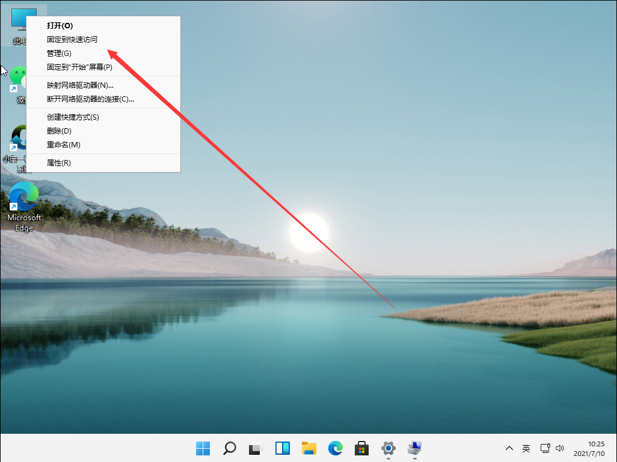617x462 pixels.
Task: Open Settings gear in taskbar
Action: [388, 448]
